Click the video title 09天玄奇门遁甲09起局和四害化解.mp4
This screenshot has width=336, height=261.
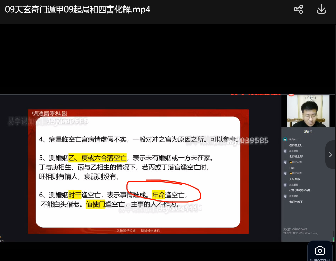click(78, 10)
